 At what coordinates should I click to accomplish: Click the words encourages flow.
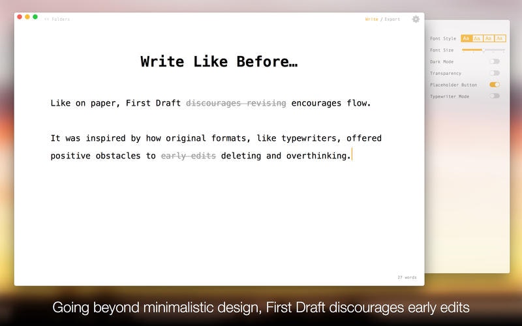point(331,103)
